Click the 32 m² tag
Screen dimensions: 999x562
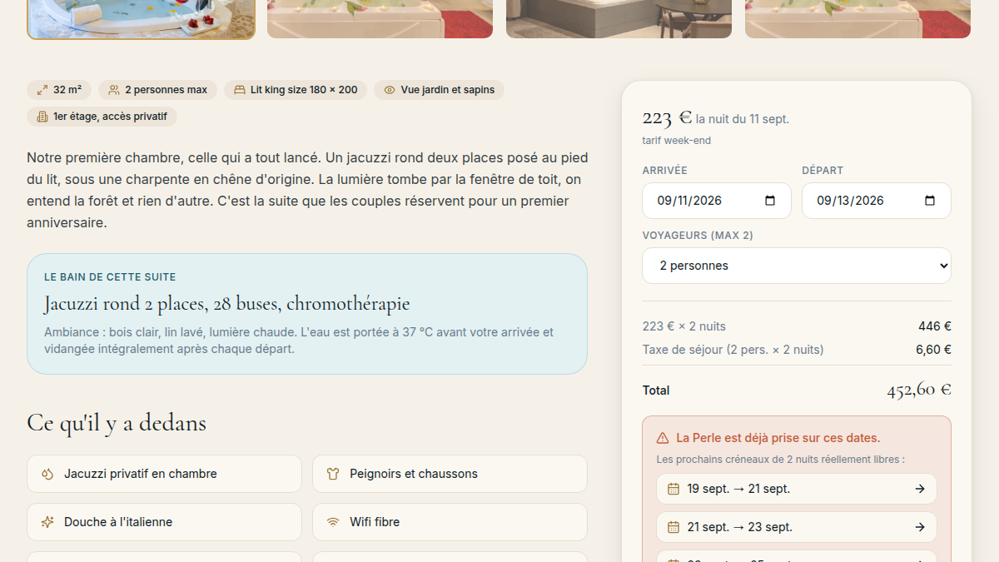point(59,90)
